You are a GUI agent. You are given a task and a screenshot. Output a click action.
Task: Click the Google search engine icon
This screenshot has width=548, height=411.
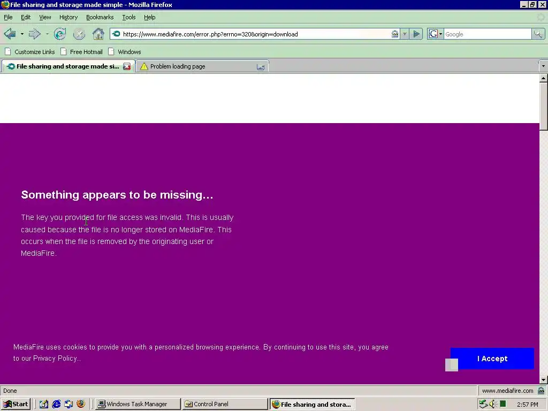pyautogui.click(x=433, y=34)
